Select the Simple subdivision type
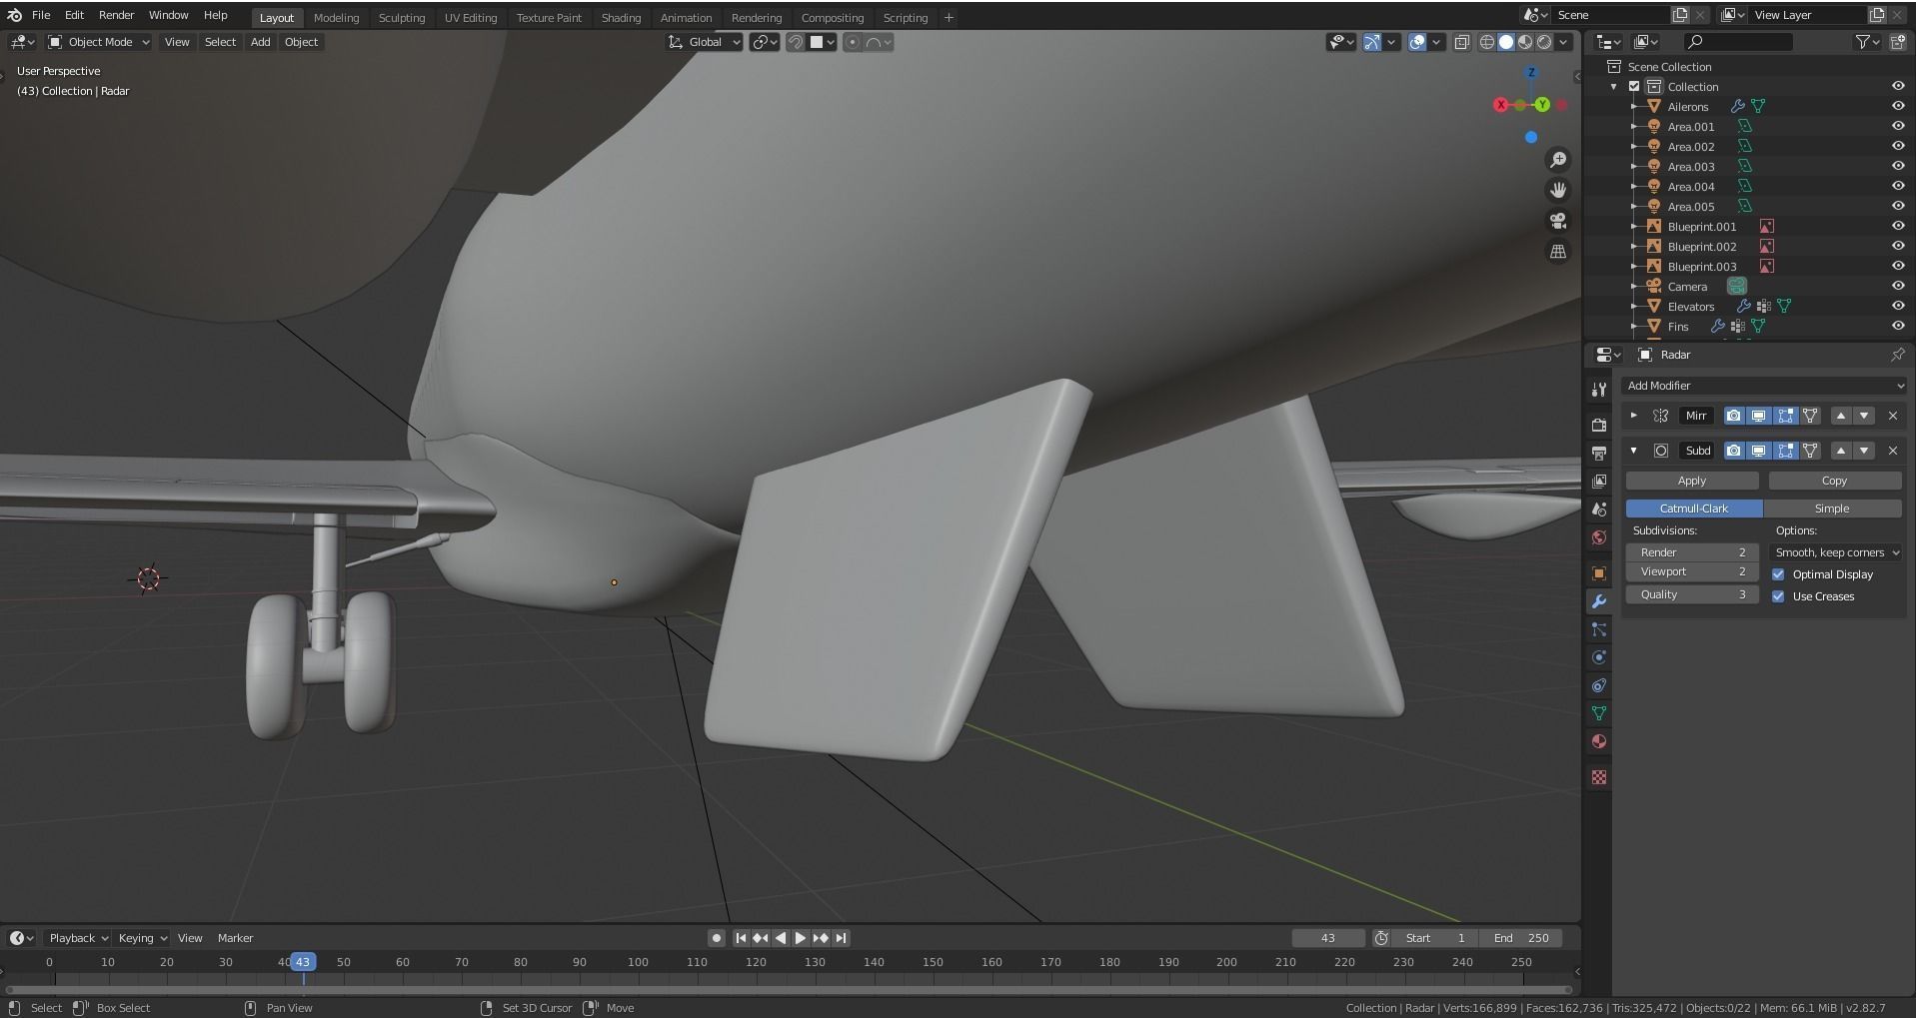 [1832, 509]
